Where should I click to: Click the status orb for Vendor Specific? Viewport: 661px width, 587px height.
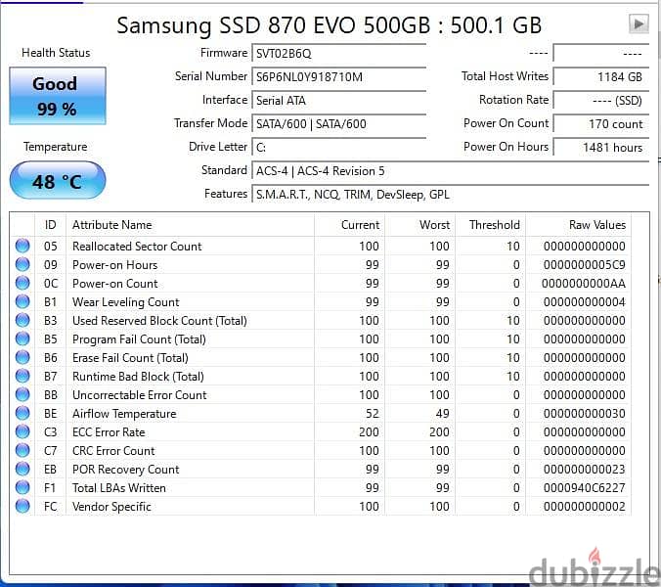pos(22,506)
